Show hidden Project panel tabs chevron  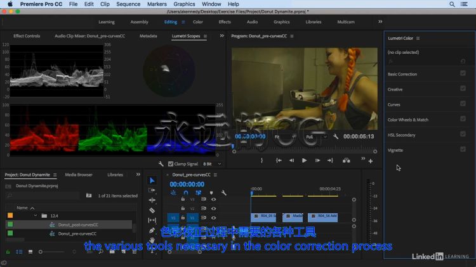click(138, 175)
